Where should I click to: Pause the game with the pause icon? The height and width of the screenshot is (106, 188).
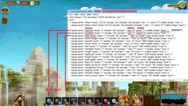pyautogui.click(x=3, y=3)
